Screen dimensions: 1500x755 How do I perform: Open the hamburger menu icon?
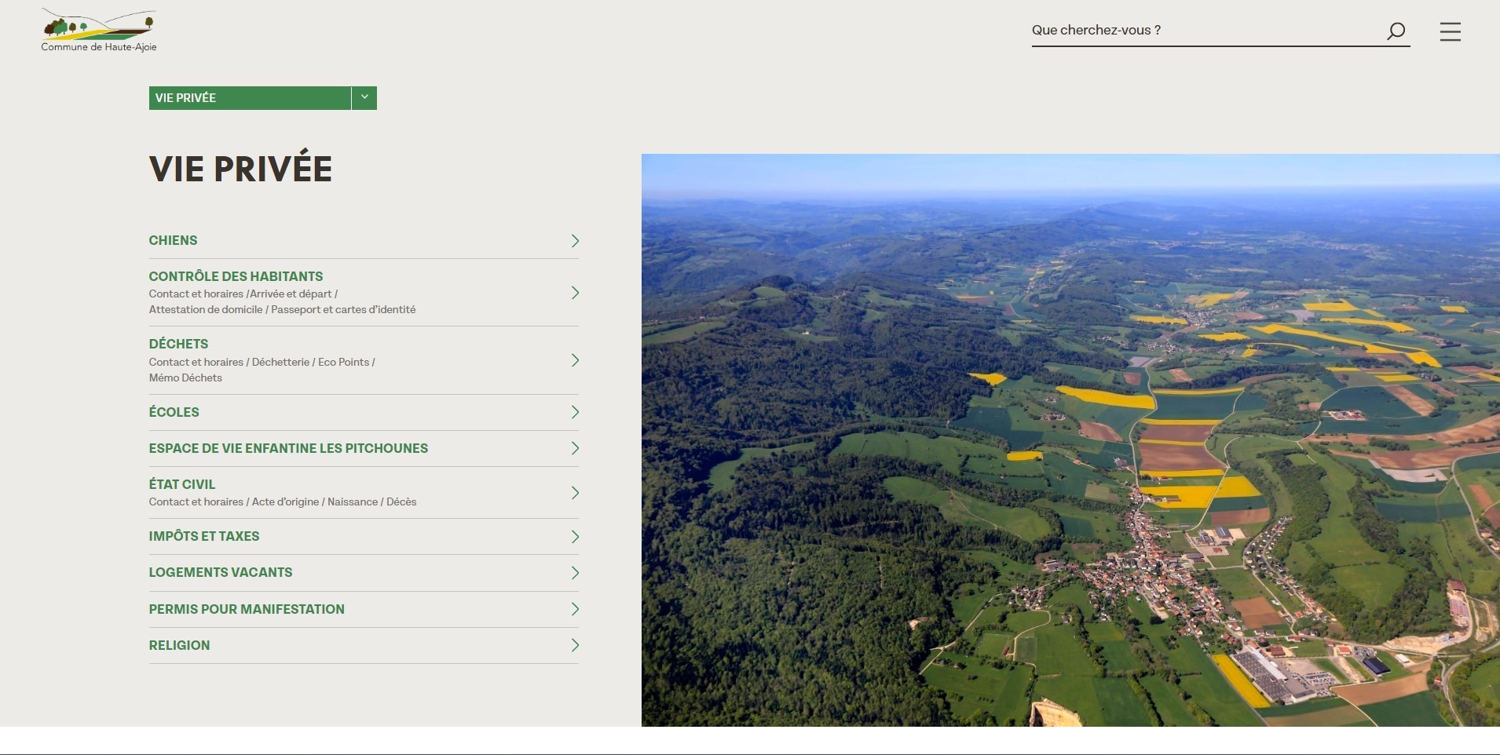pos(1450,31)
